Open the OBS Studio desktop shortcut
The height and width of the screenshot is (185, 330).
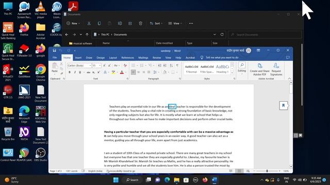click(x=40, y=155)
